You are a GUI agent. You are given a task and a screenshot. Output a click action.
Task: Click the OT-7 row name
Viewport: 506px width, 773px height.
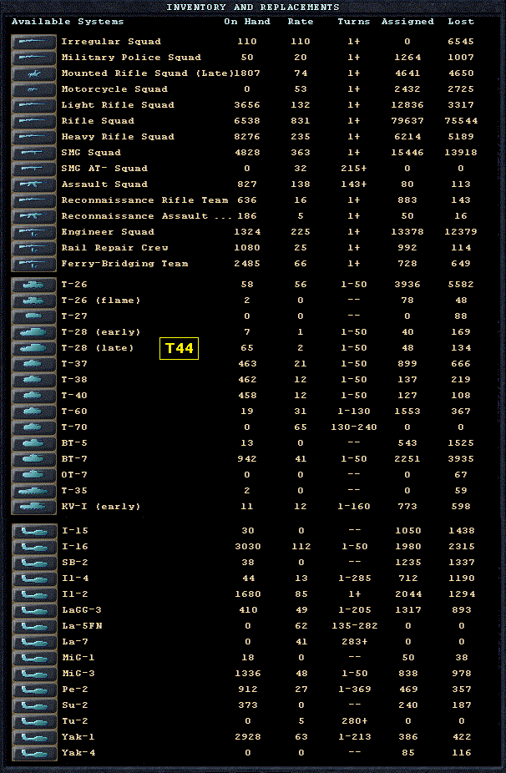click(74, 475)
